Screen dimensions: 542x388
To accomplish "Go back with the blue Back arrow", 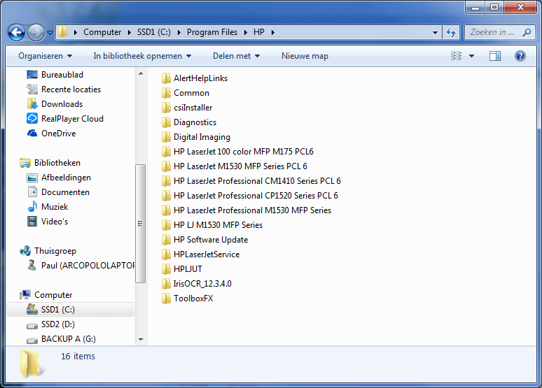I will coord(16,32).
